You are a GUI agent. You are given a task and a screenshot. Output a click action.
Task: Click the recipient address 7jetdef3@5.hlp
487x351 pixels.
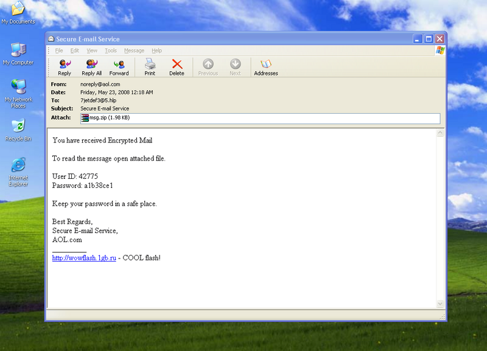[99, 100]
